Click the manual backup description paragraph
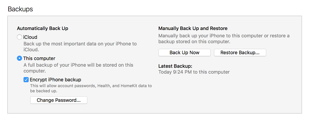 [224, 39]
